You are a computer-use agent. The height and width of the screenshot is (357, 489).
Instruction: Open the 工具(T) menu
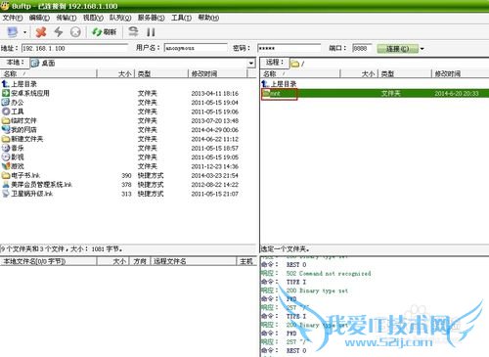coord(181,18)
